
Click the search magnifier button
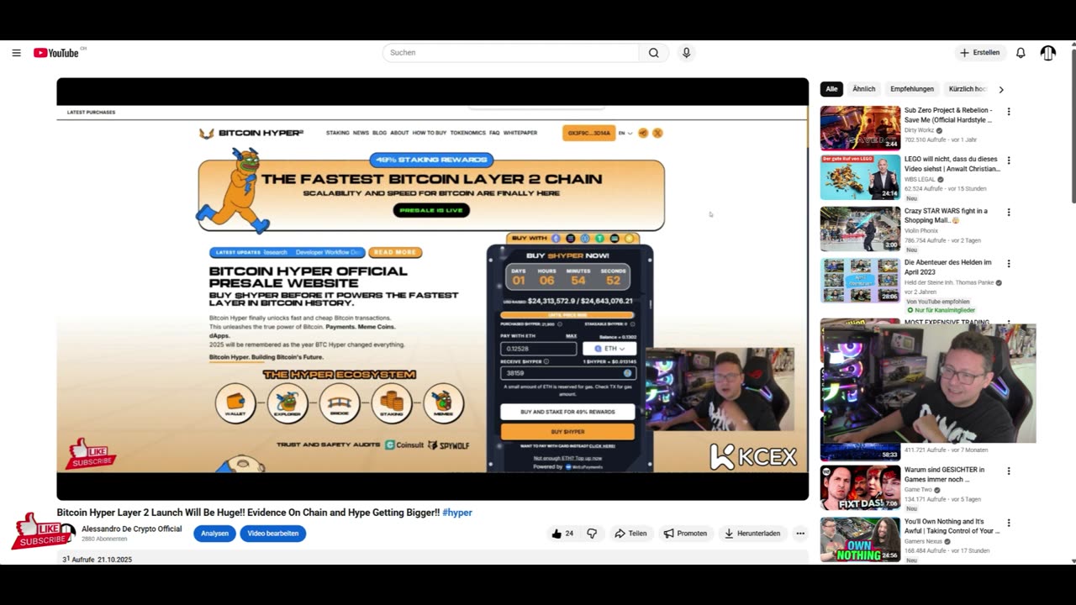pyautogui.click(x=653, y=53)
